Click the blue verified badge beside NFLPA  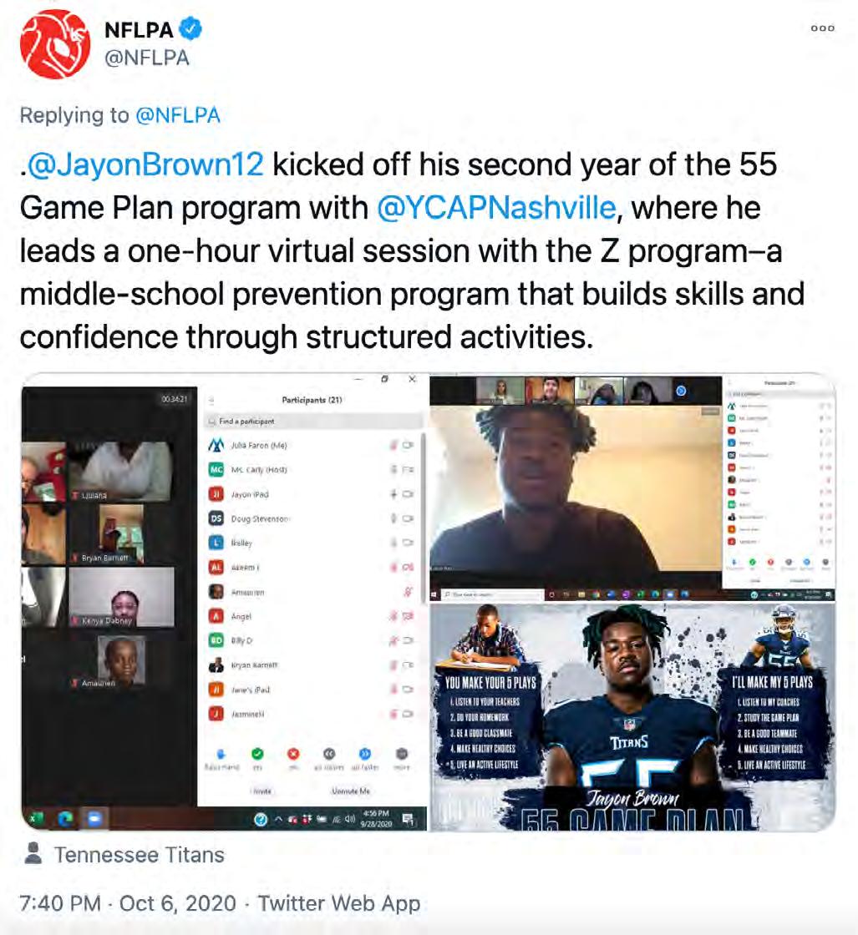[x=191, y=28]
